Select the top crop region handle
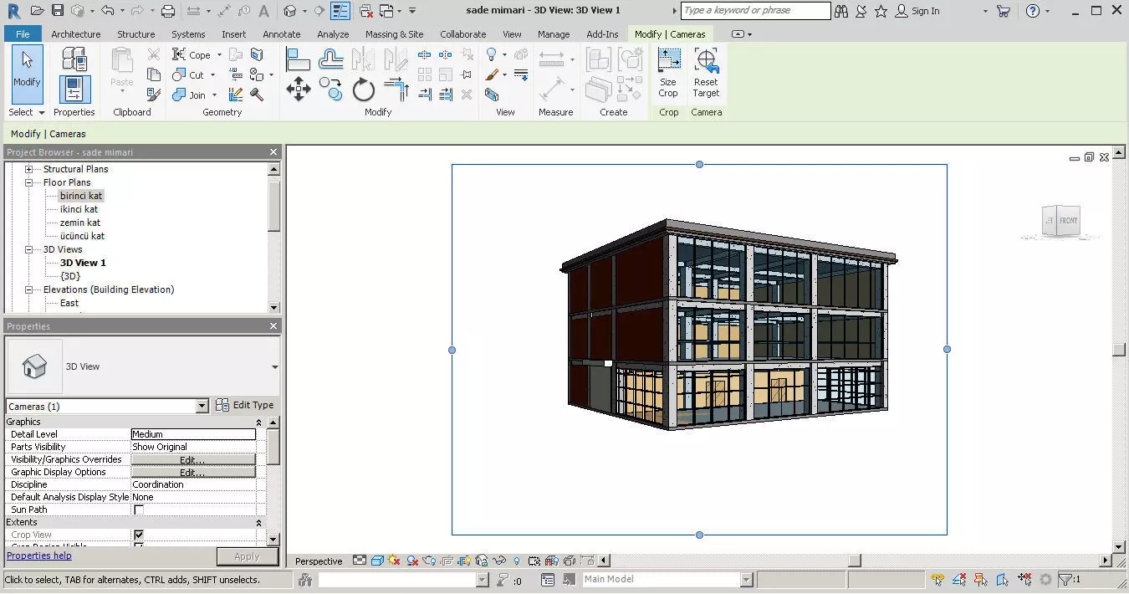Screen dimensions: 1129x594 tap(699, 164)
